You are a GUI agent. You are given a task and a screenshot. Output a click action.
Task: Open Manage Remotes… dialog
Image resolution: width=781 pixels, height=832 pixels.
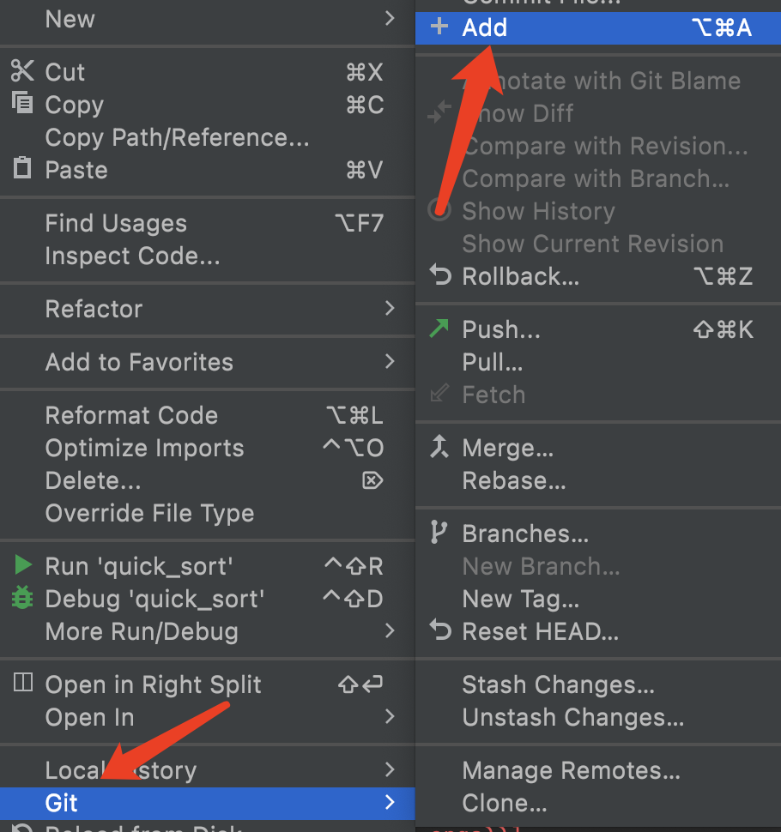(x=571, y=770)
